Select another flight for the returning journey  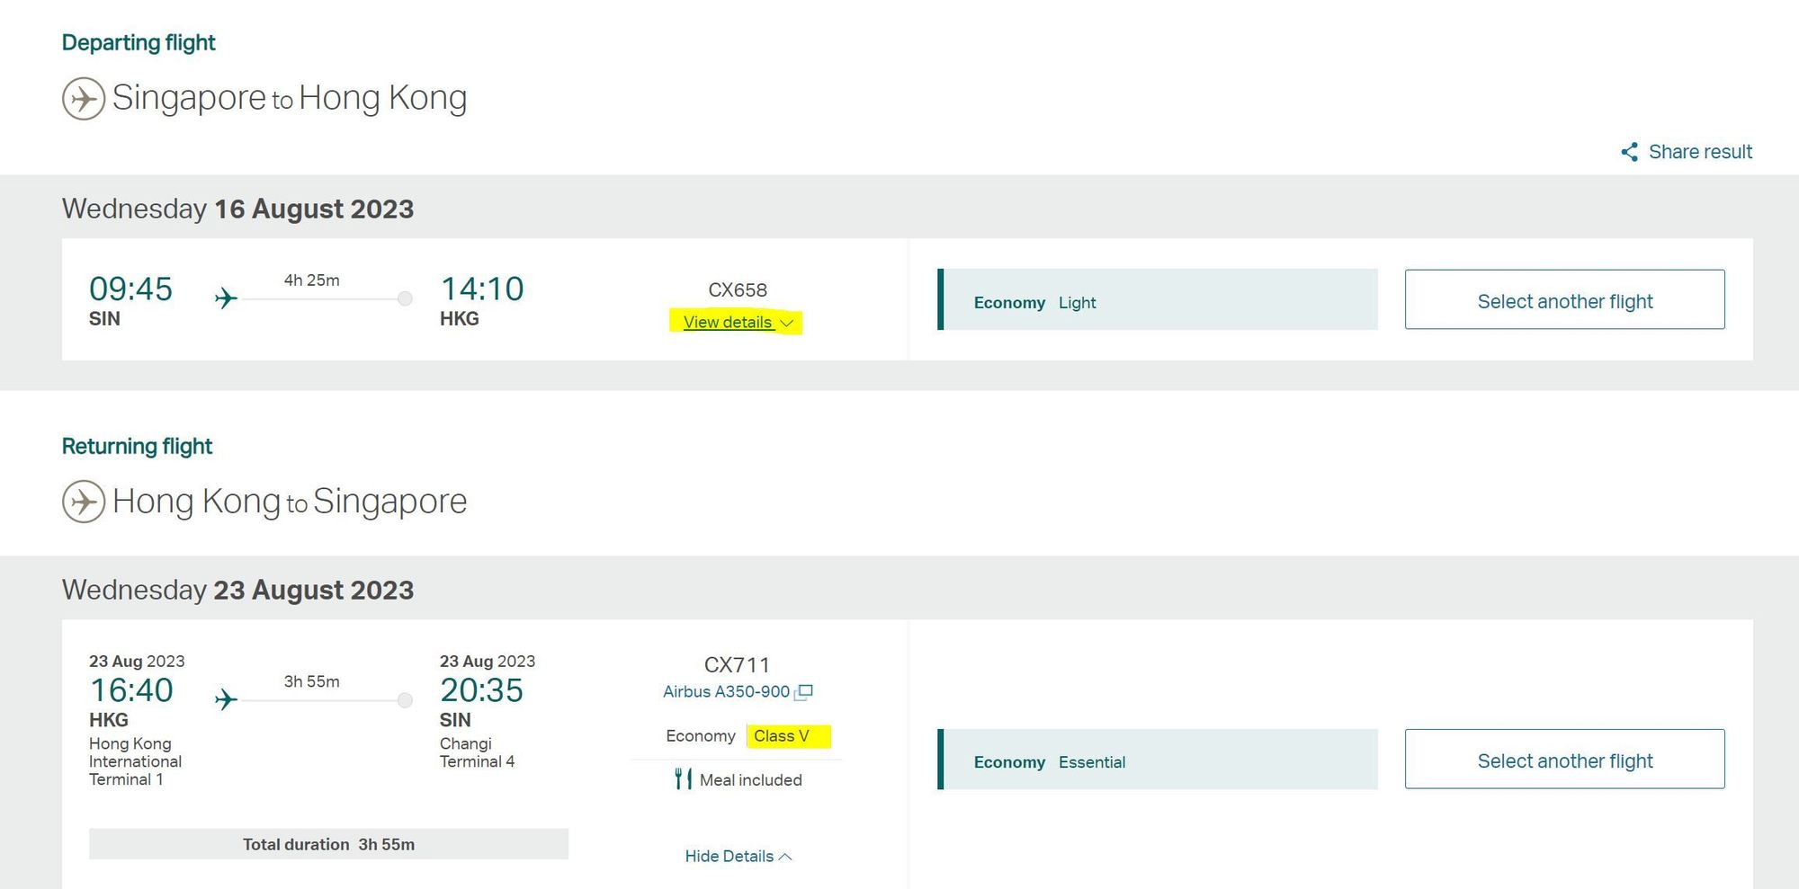pos(1564,760)
